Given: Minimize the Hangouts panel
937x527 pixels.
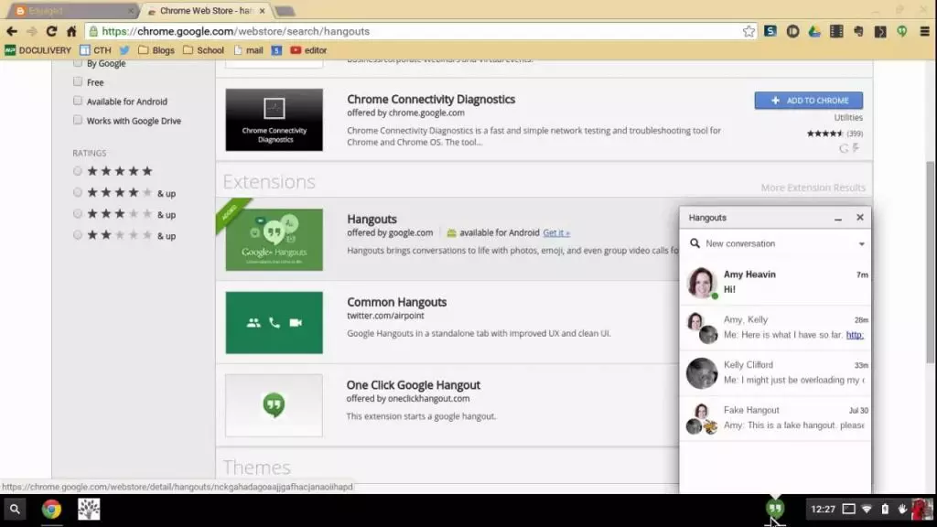Looking at the screenshot, I should (838, 219).
